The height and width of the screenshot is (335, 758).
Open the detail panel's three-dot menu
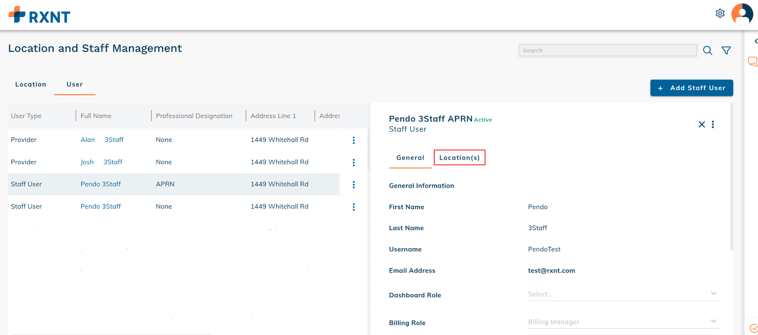pos(712,124)
